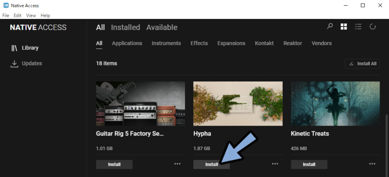Install the Hypha instrument

coord(212,164)
